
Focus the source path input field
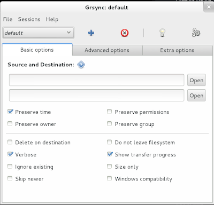point(97,80)
